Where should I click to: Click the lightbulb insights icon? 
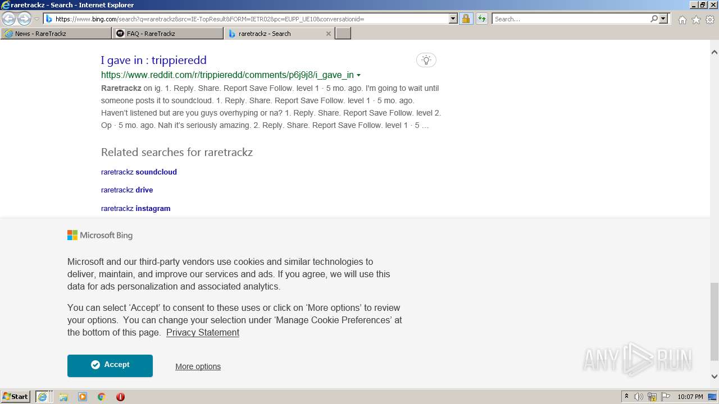[x=426, y=60]
